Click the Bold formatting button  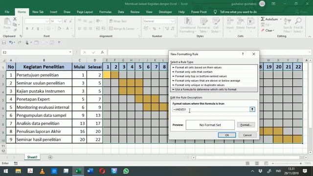(27, 29)
